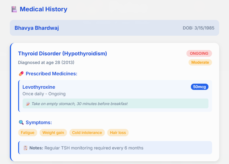Viewport: 229px width, 164px height.
Task: Click the memo icon in the instruction box
Action: click(x=28, y=104)
